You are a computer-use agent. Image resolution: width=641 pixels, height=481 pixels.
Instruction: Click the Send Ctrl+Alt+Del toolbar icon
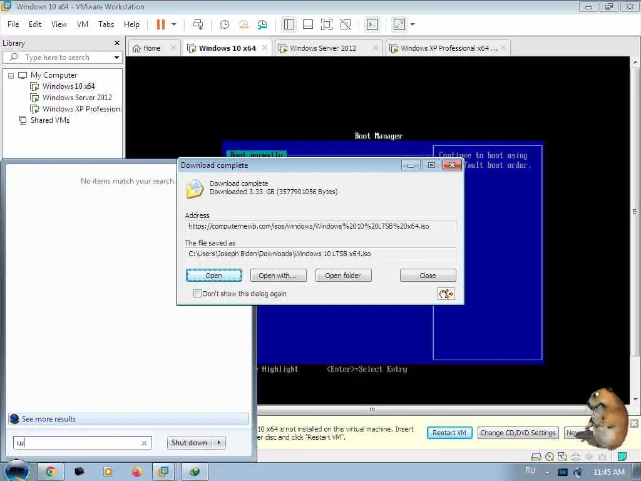coord(198,24)
